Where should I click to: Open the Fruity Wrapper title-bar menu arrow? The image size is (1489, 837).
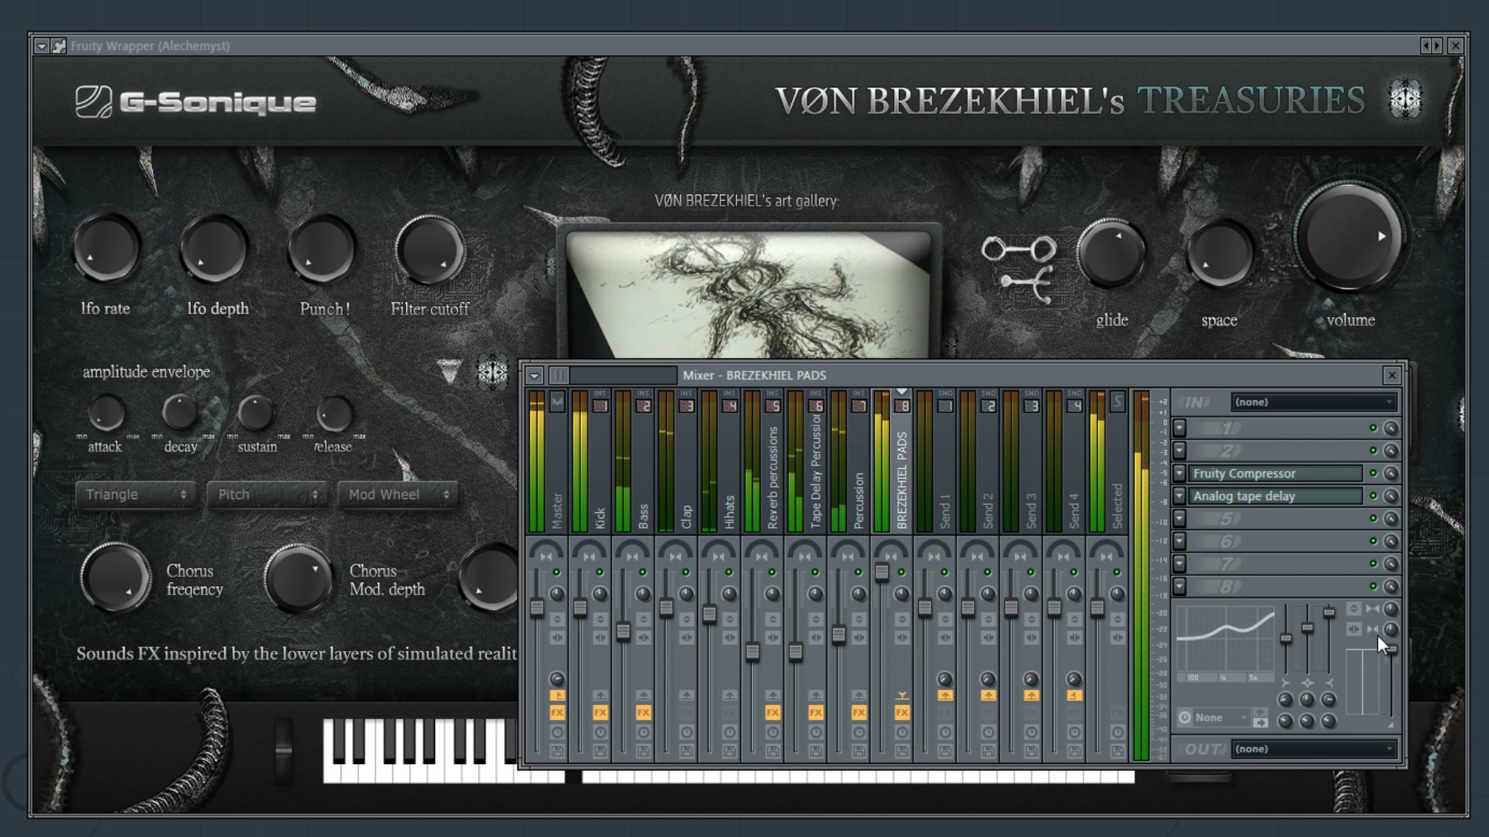[42, 46]
